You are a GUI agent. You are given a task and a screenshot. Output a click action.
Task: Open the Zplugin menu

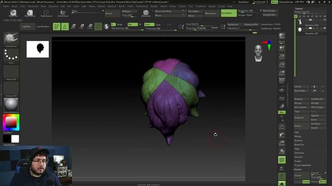pyautogui.click(x=212, y=6)
